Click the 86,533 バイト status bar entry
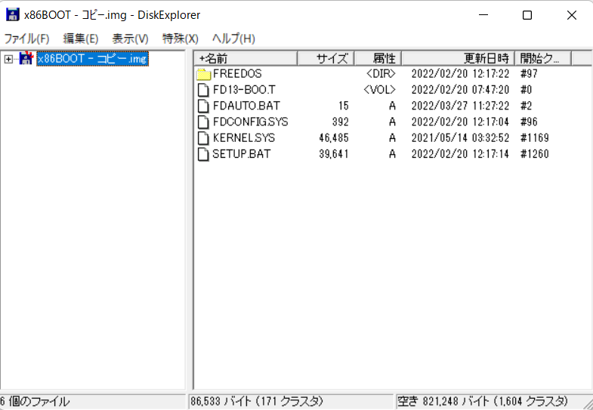 257,401
